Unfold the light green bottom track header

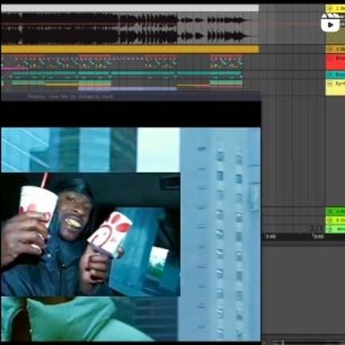pos(330,229)
